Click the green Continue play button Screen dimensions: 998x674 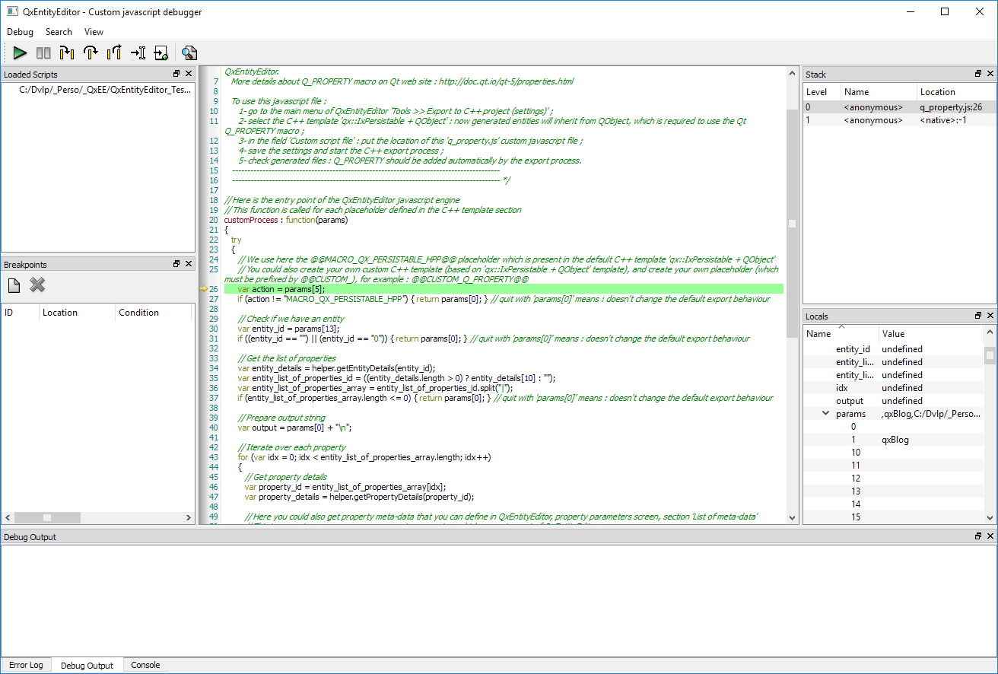tap(20, 53)
